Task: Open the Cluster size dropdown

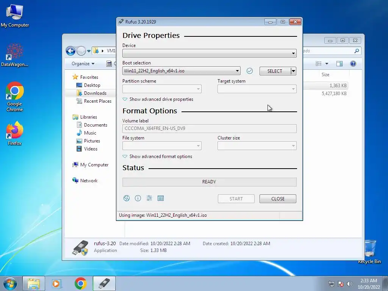Action: click(257, 146)
